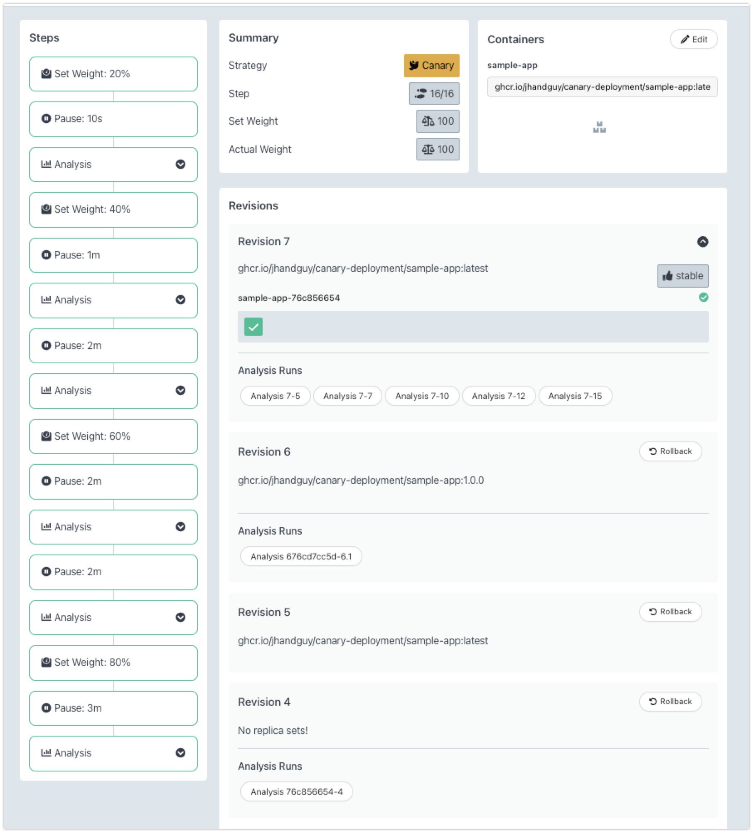
Task: Open Analysis 7-10 from Revision 7 runs
Action: [422, 396]
